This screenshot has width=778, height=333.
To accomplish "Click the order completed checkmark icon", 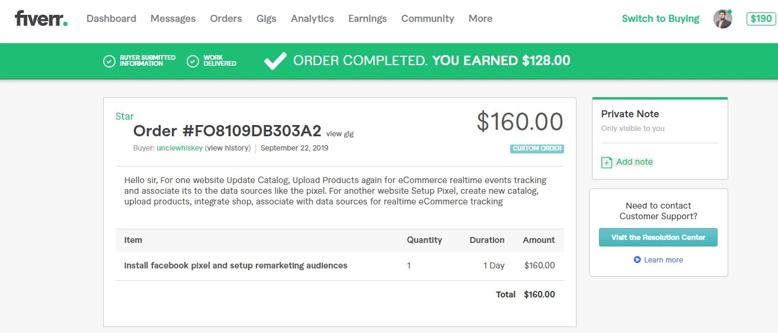I will (275, 60).
